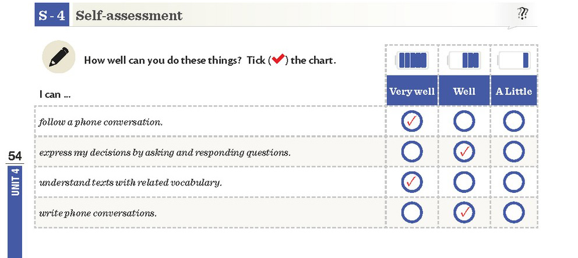This screenshot has height=258, width=578.
Task: Click the UNIT 4 side label
Action: 15,182
